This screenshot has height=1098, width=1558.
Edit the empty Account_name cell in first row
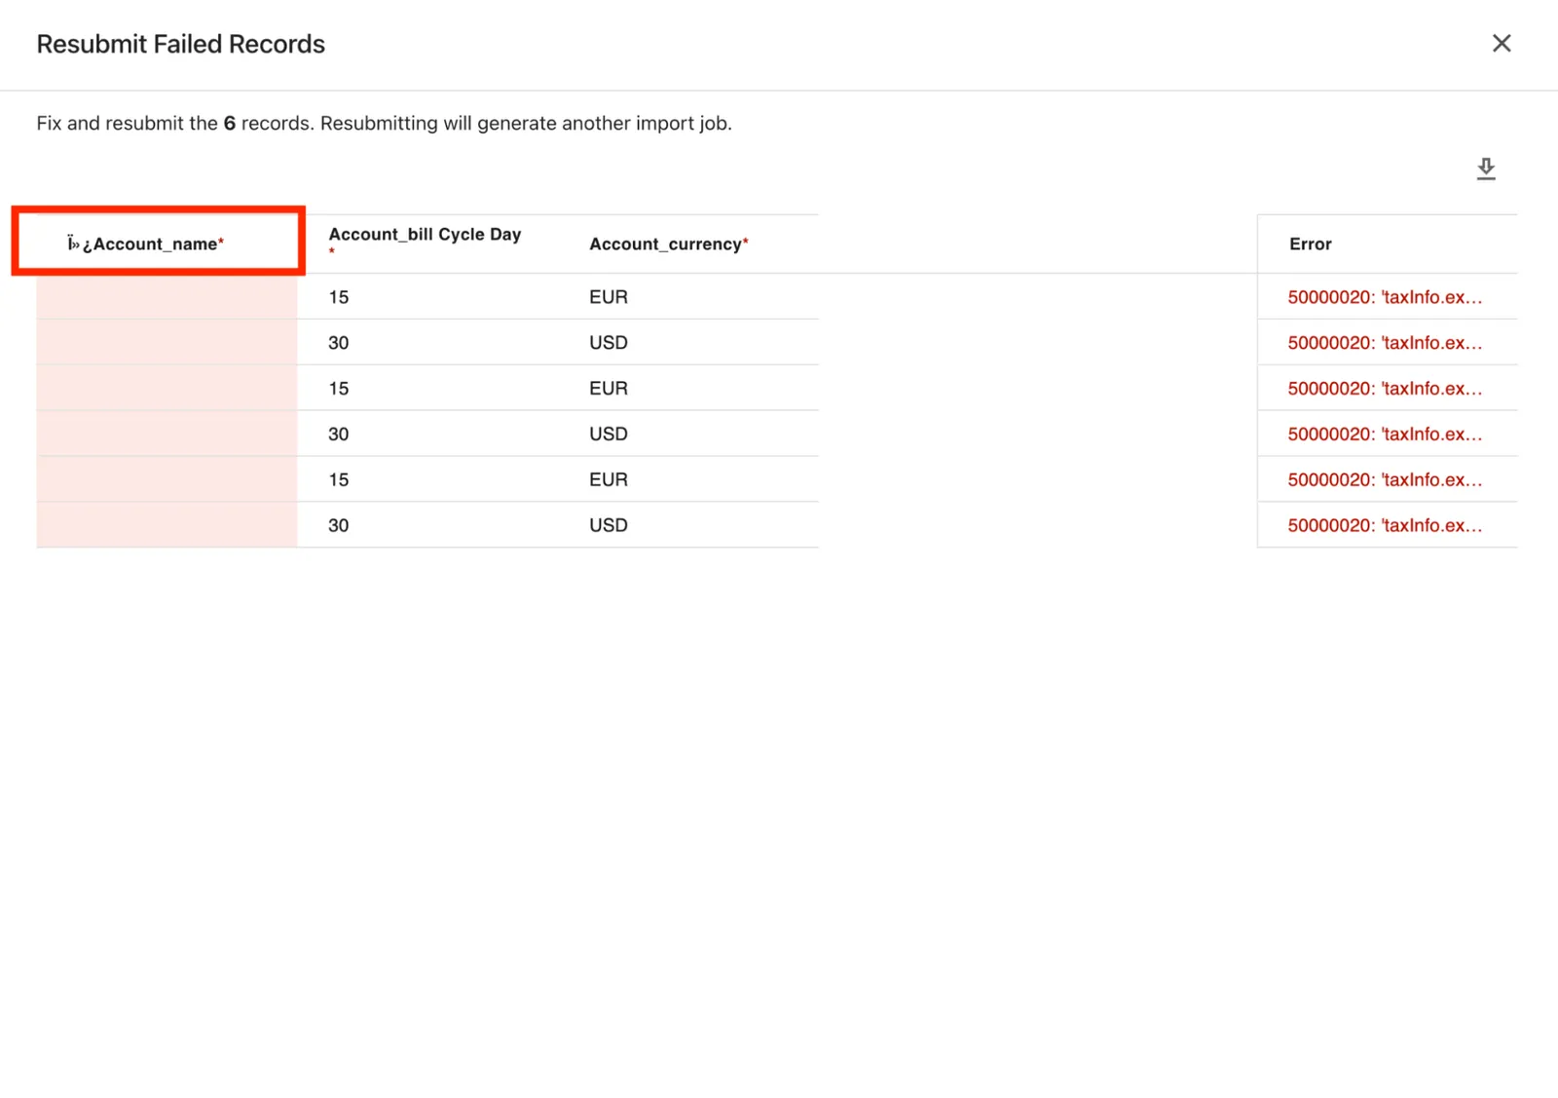click(x=167, y=297)
